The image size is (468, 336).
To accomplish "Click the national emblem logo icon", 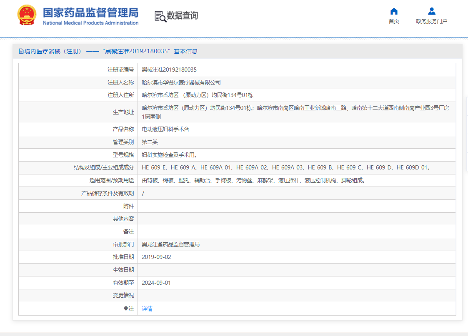I will 27,16.
